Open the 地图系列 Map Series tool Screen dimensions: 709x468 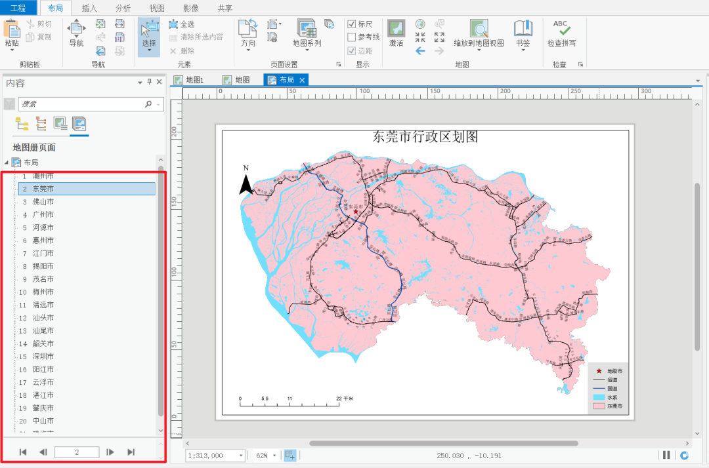click(x=306, y=31)
